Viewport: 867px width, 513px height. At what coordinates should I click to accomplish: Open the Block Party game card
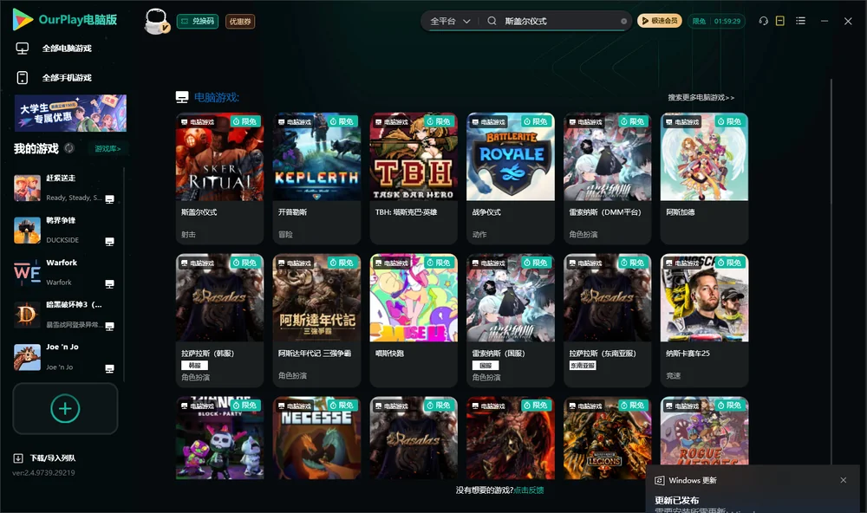tap(219, 438)
